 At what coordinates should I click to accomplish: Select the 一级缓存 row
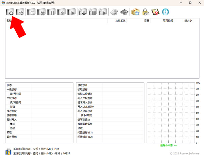click(39, 90)
